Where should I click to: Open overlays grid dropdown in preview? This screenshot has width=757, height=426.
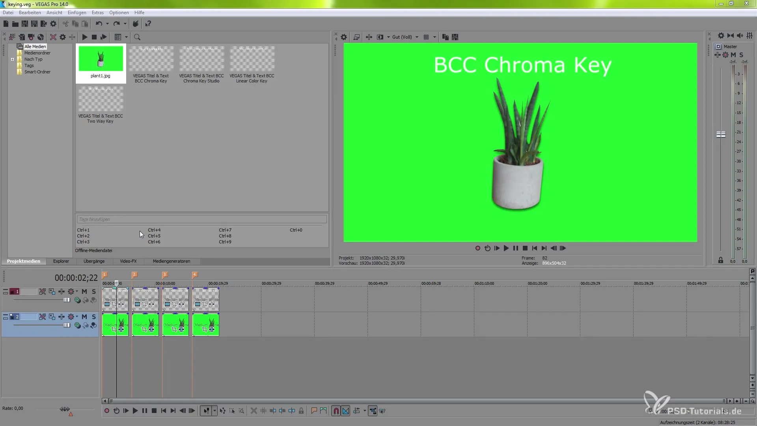[434, 37]
